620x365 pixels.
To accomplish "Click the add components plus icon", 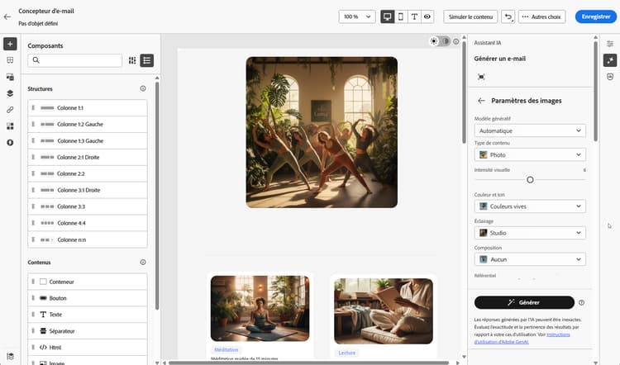I will [10, 44].
